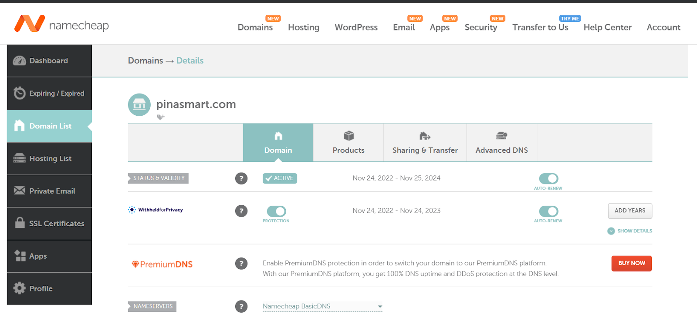Toggle privacy auto-renew for Nov 24, 2023
This screenshot has width=697, height=321.
(548, 211)
